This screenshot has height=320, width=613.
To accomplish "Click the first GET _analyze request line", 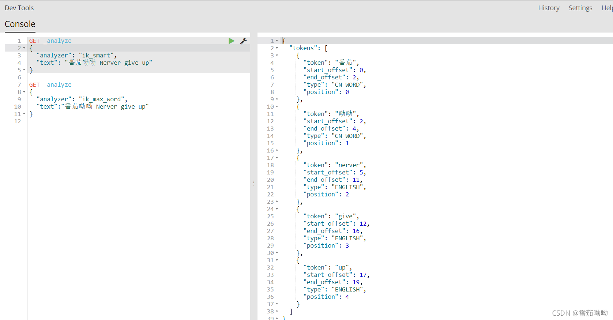I will click(x=50, y=41).
